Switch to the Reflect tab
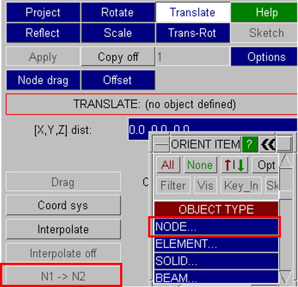This screenshot has height=287, width=298. click(x=43, y=33)
